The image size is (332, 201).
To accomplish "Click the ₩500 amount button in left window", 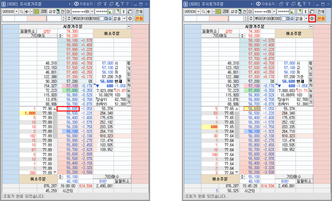I will click(x=77, y=18).
